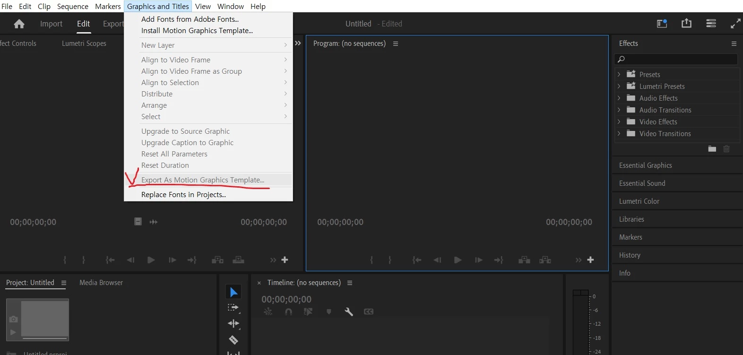Go to the Home screen icon
This screenshot has width=743, height=355.
(19, 24)
